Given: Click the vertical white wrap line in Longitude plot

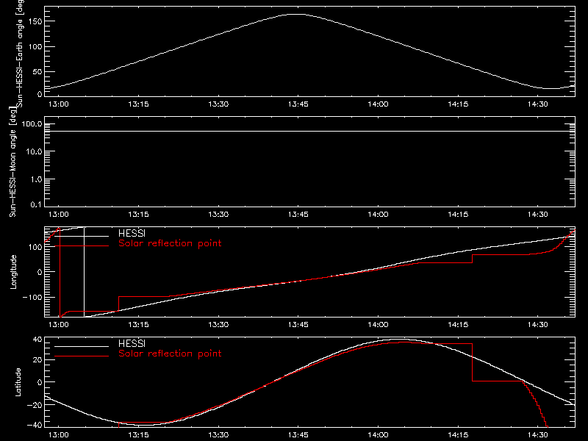Looking at the screenshot, I should 84,272.
